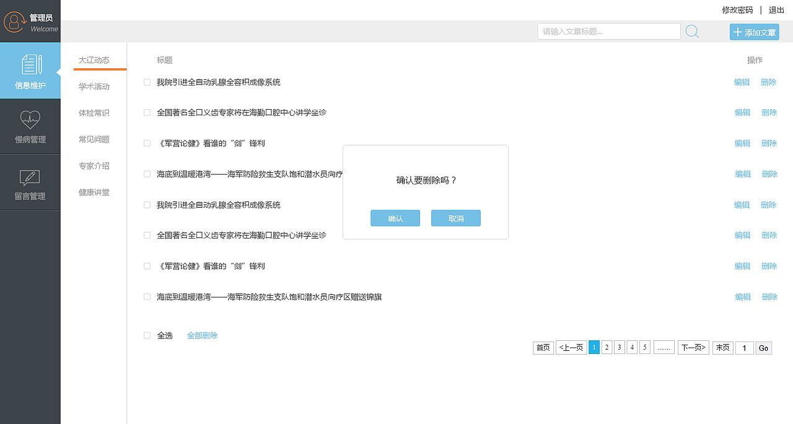Switch to the 体检常识 tab
Screen dimensions: 793x424
click(x=94, y=113)
